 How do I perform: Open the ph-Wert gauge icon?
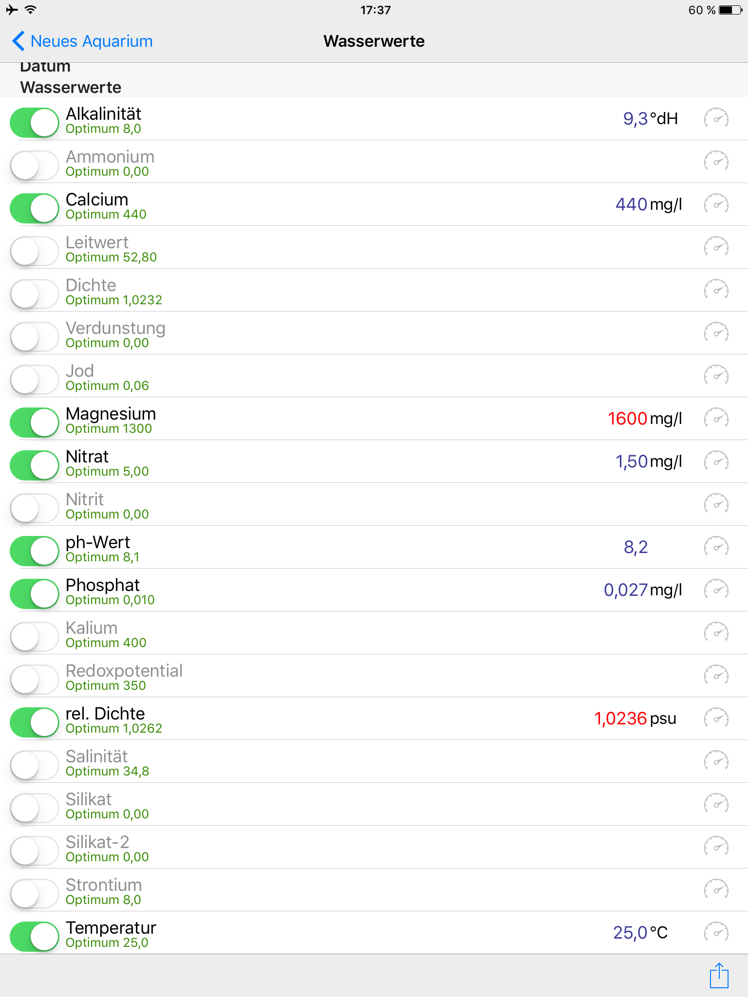pyautogui.click(x=716, y=547)
